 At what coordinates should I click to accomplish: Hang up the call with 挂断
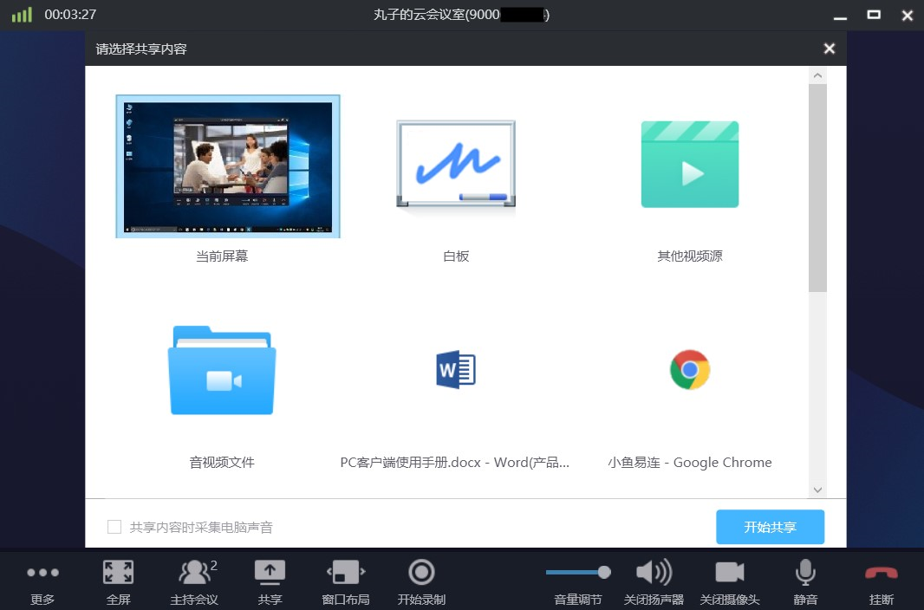click(x=882, y=581)
